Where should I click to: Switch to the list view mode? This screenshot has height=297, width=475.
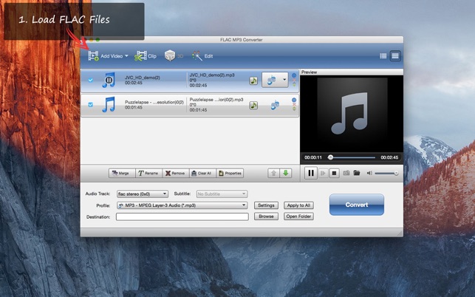tap(383, 55)
